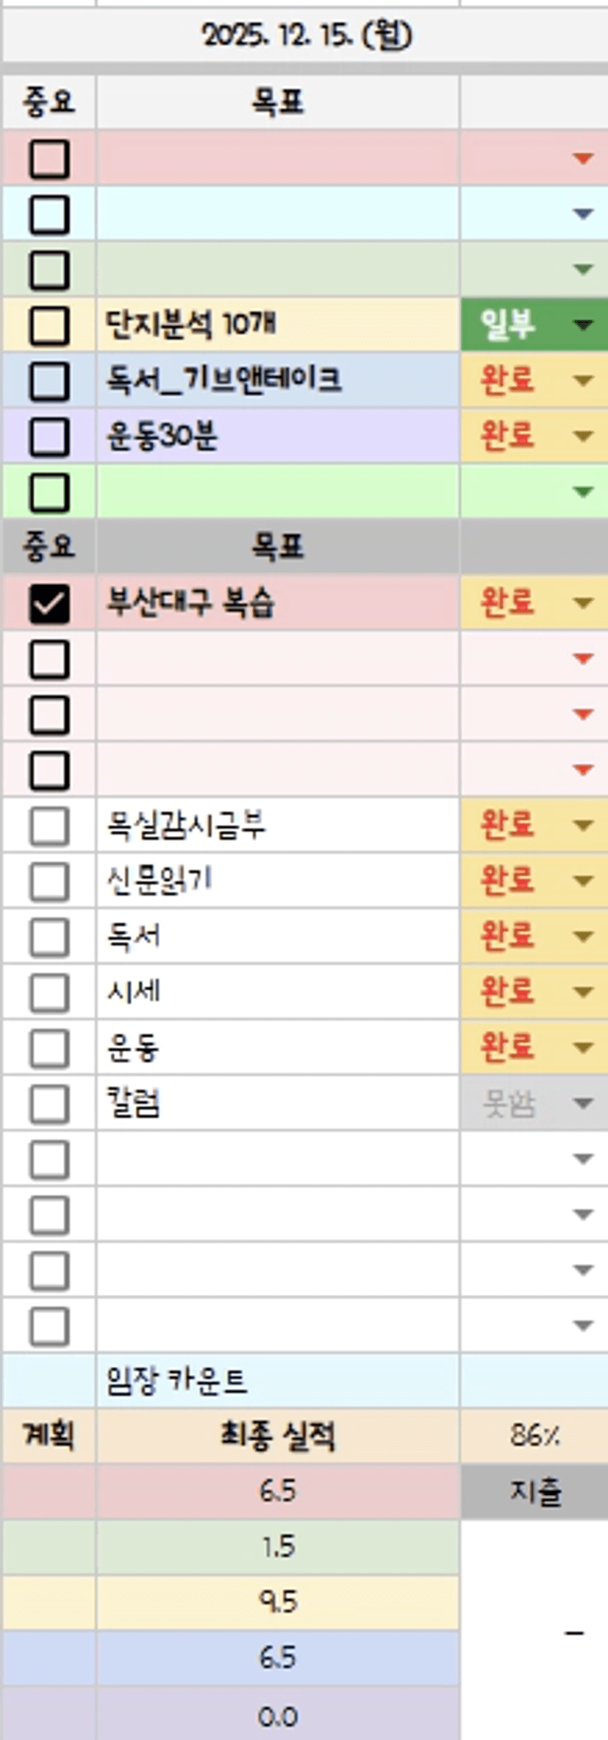This screenshot has height=1740, width=608.
Task: Click the 운동30분 goal text cell
Action: (x=278, y=437)
